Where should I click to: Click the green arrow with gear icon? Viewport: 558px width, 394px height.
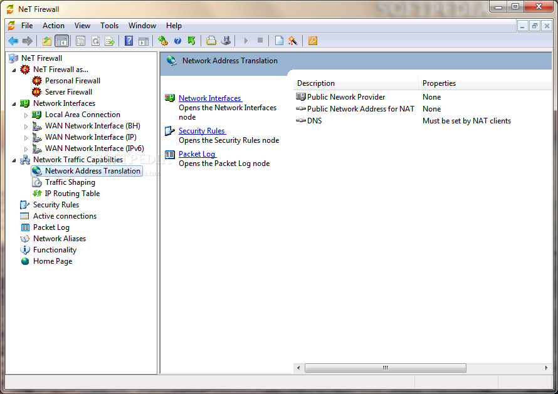pos(163,41)
